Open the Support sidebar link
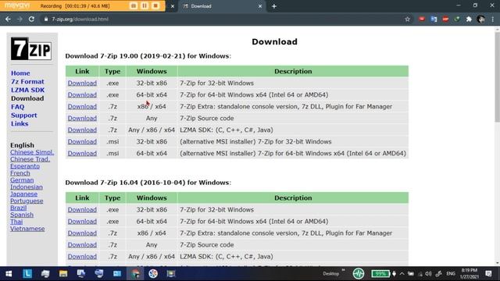The width and height of the screenshot is (500, 281). click(x=24, y=116)
